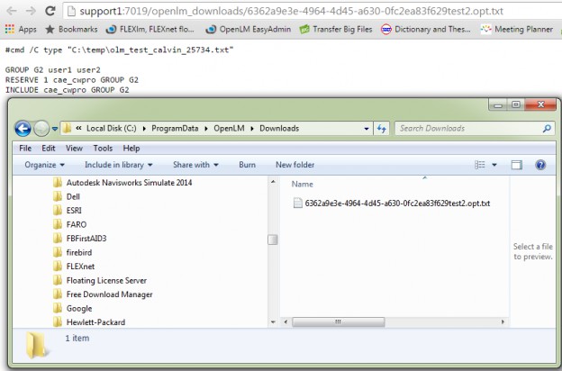Open the View menu in Explorer
The width and height of the screenshot is (562, 371).
[74, 148]
